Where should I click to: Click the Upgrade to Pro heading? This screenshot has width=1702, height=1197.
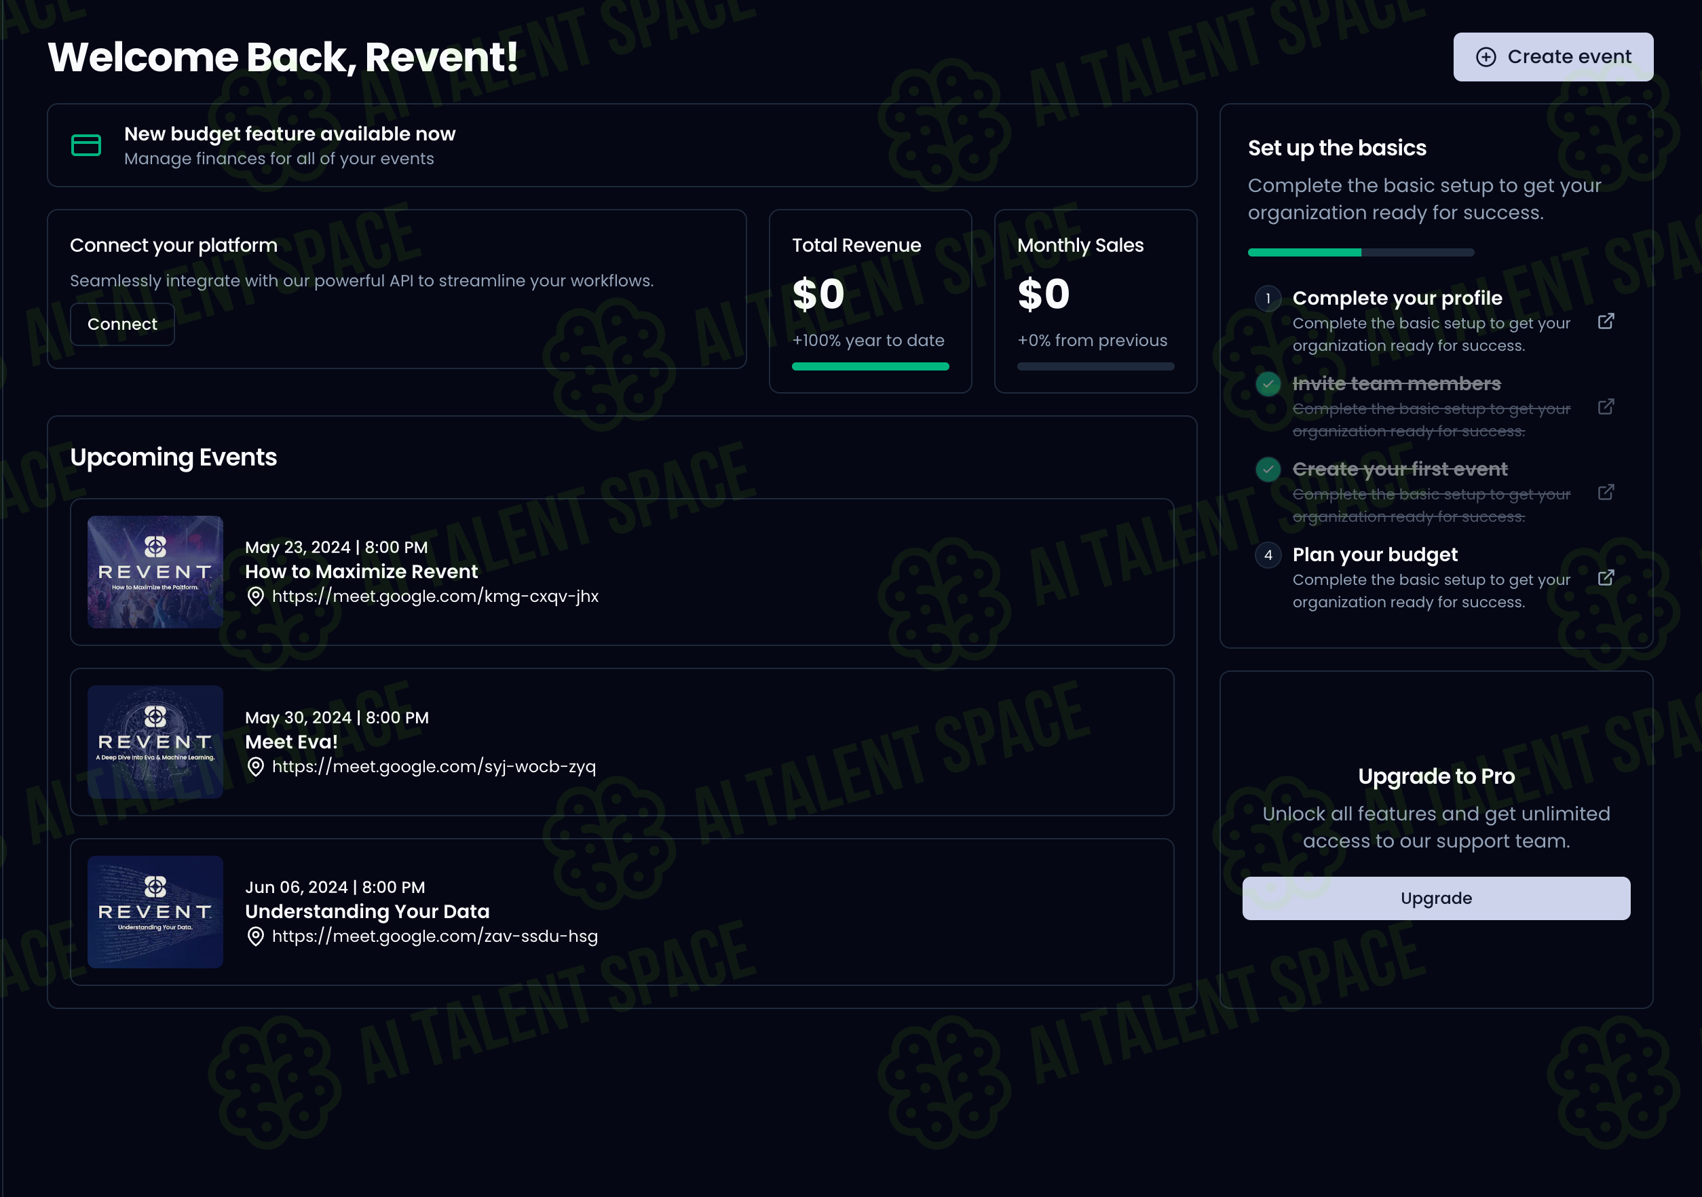[1436, 777]
